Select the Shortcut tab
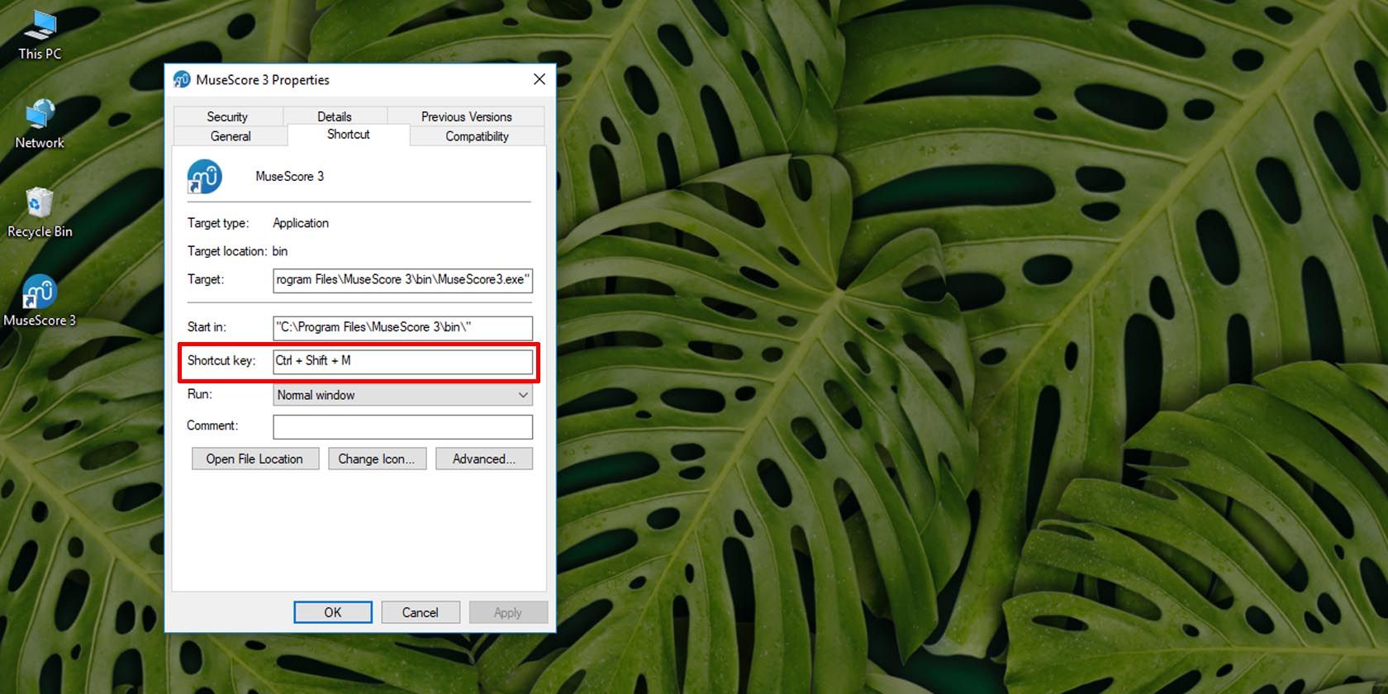Viewport: 1388px width, 694px height. click(349, 135)
